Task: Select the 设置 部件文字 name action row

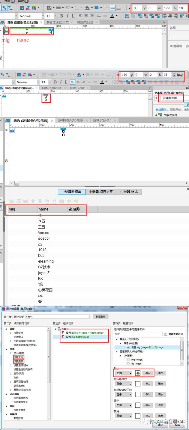Action: pos(82,333)
